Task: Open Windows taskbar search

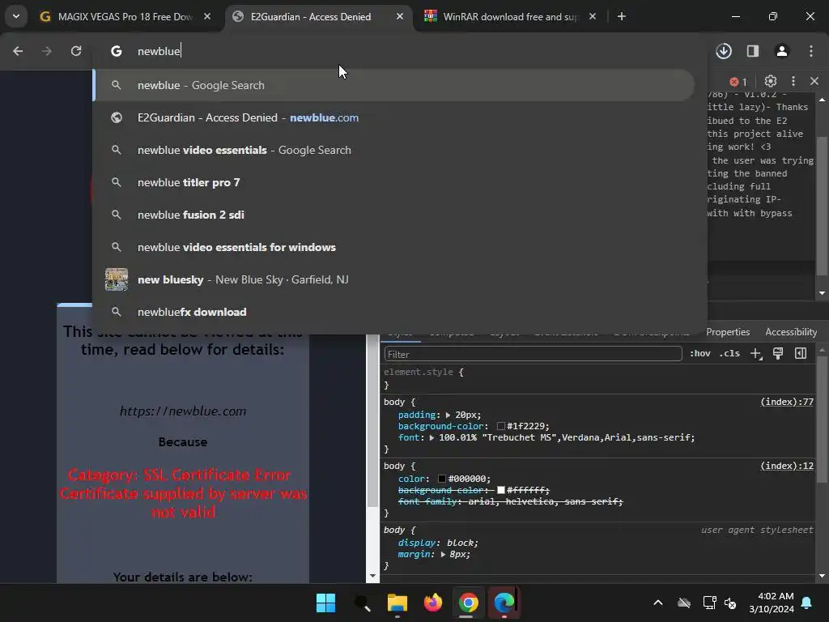Action: [362, 603]
